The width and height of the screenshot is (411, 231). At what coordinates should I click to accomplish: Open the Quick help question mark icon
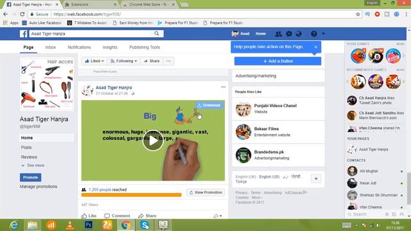click(314, 34)
